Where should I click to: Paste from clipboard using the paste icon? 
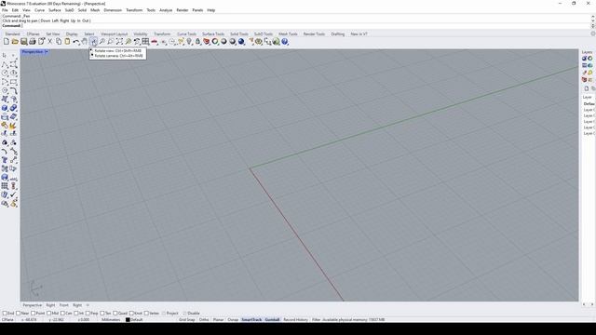point(67,42)
